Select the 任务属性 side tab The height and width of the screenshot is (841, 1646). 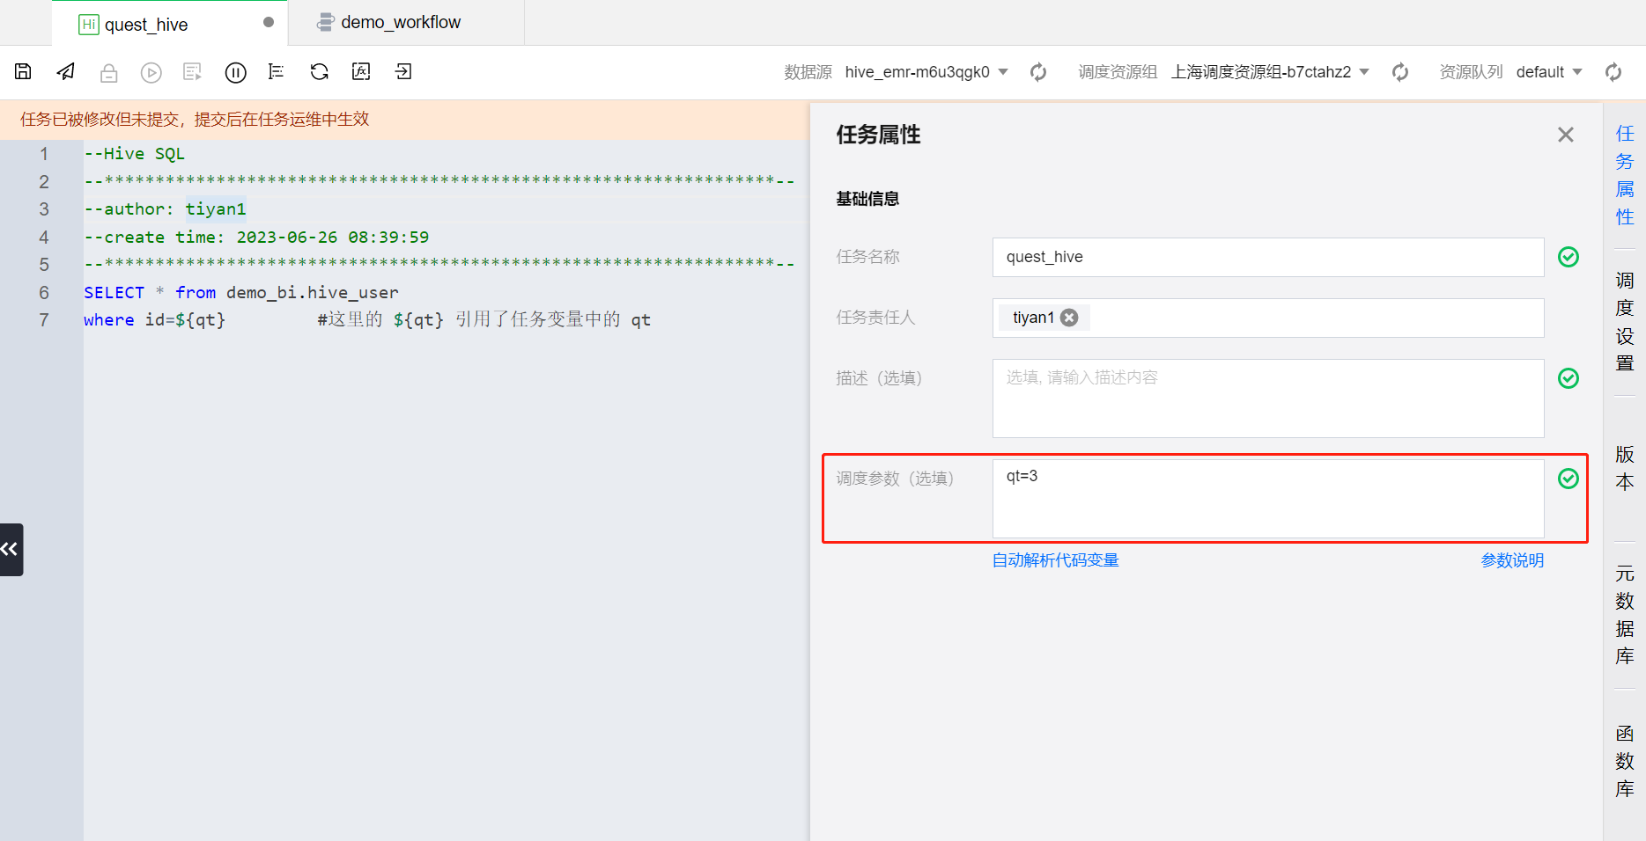coord(1625,175)
